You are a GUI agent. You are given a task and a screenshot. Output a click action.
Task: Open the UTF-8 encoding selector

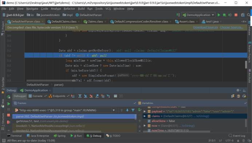(229, 140)
